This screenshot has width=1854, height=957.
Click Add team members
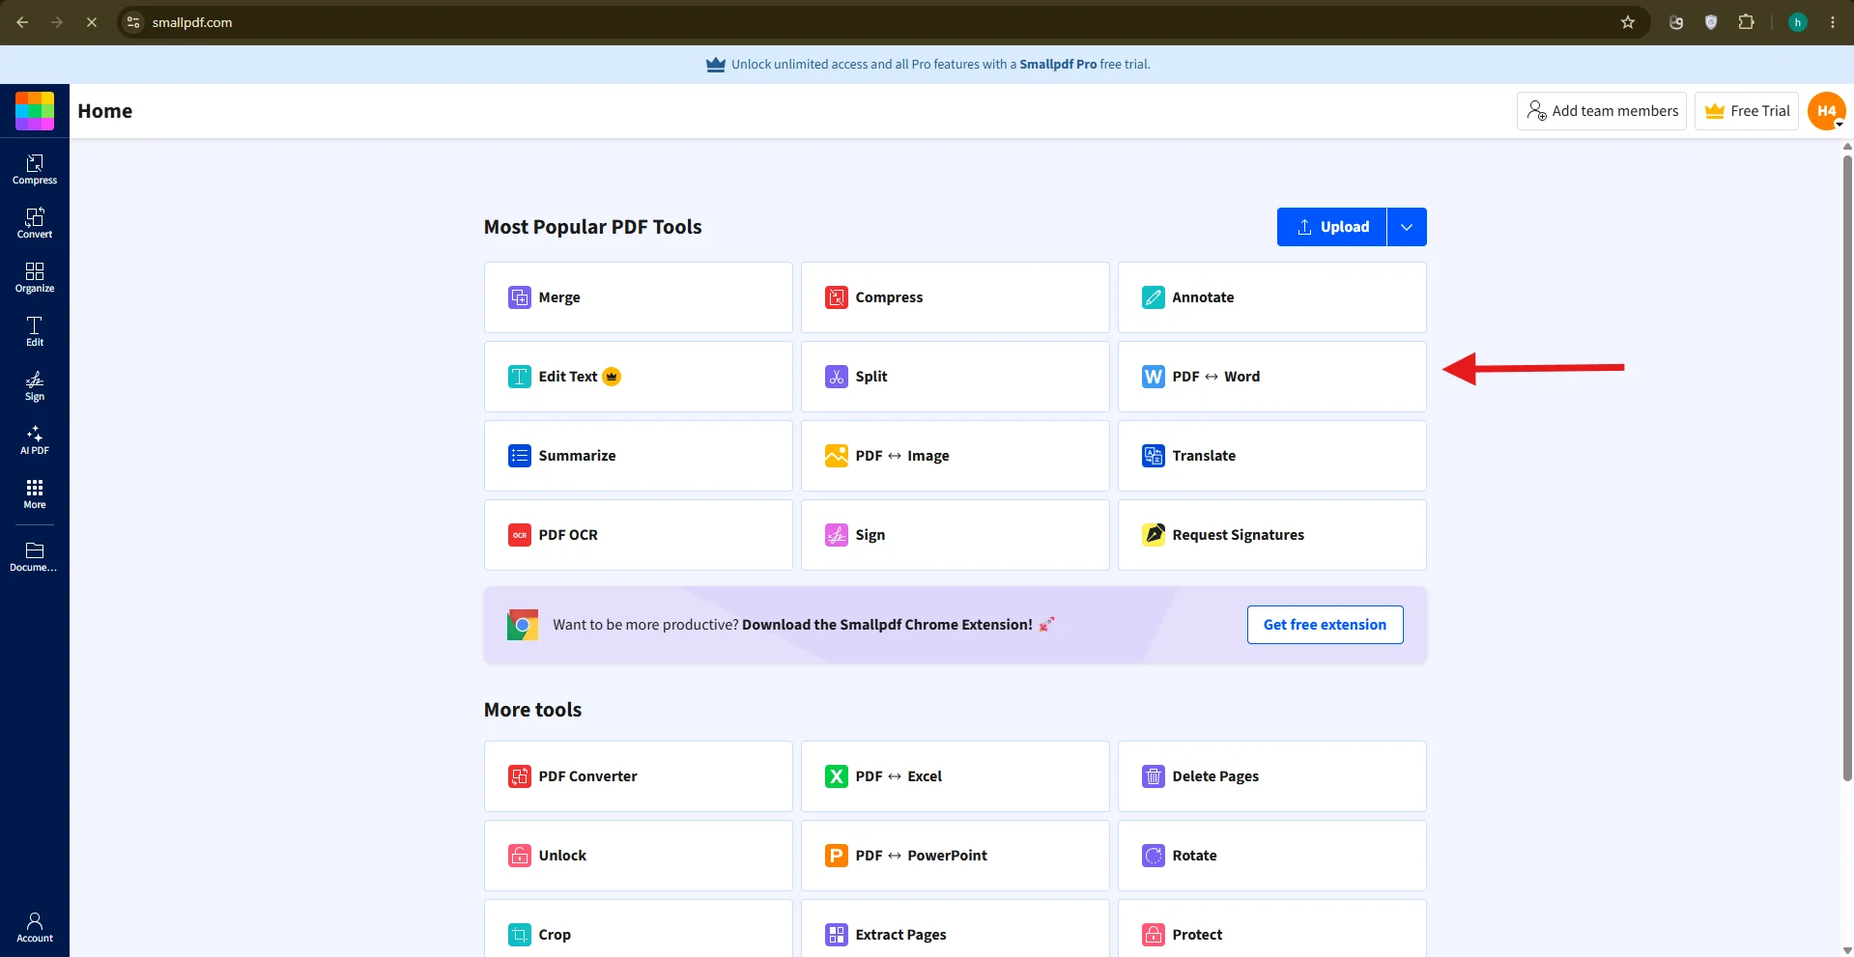[x=1602, y=111]
